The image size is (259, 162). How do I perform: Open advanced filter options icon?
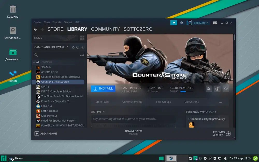click(82, 55)
